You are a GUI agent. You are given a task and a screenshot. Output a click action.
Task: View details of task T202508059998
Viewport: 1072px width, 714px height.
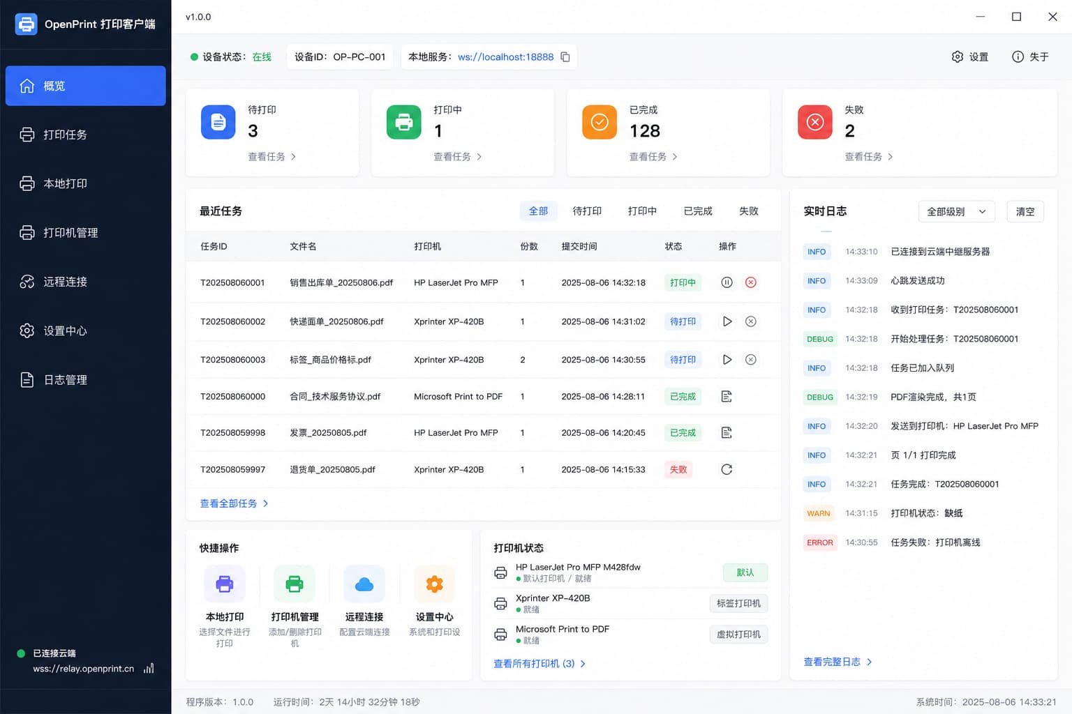pyautogui.click(x=727, y=433)
